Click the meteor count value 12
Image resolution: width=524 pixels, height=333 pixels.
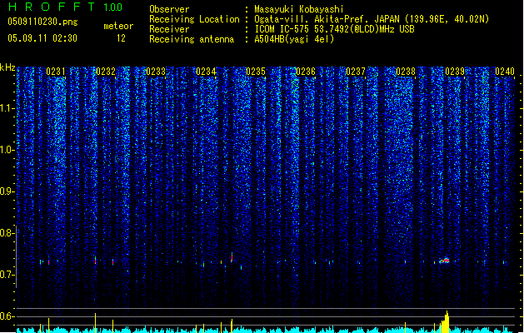(x=121, y=38)
